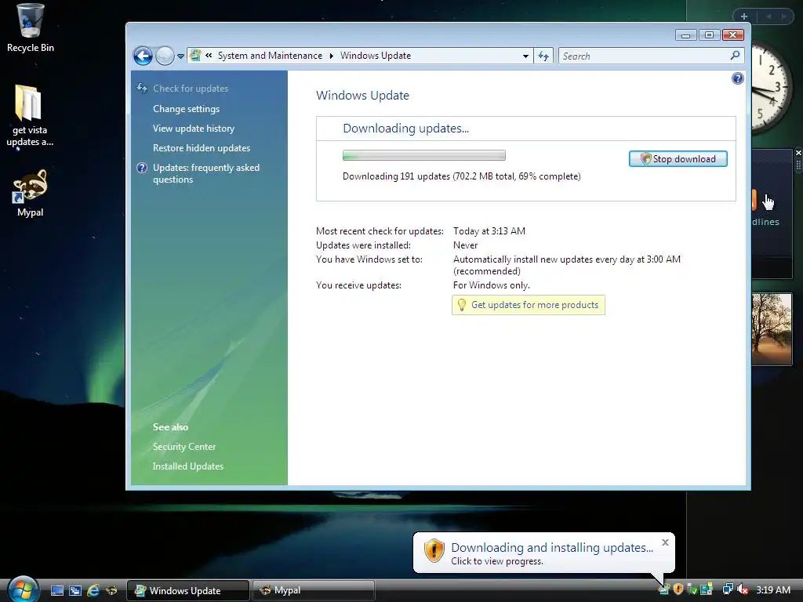Click the Refresh button beside address bar
803x602 pixels.
(543, 56)
